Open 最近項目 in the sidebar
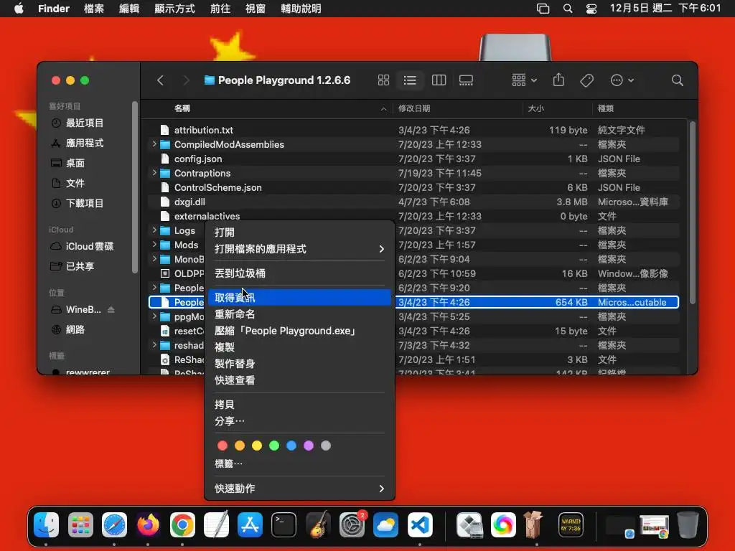The height and width of the screenshot is (551, 735). (85, 123)
